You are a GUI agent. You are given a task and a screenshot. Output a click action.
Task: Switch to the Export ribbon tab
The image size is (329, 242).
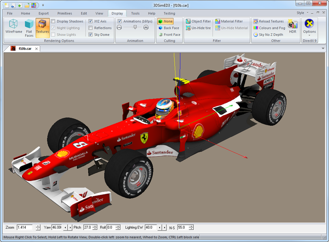43,13
